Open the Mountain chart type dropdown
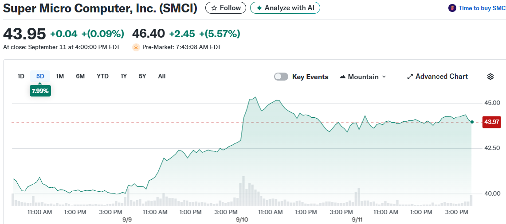 (x=363, y=77)
